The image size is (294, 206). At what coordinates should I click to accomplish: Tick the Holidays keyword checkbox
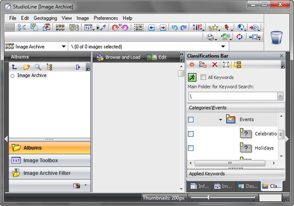click(191, 148)
